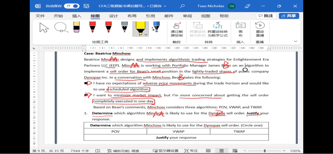
Task: Select the eraser tool
Action: [x=76, y=27]
